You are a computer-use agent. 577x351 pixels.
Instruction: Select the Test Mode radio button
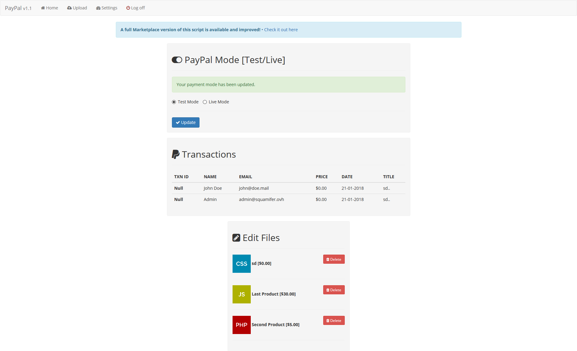point(174,102)
